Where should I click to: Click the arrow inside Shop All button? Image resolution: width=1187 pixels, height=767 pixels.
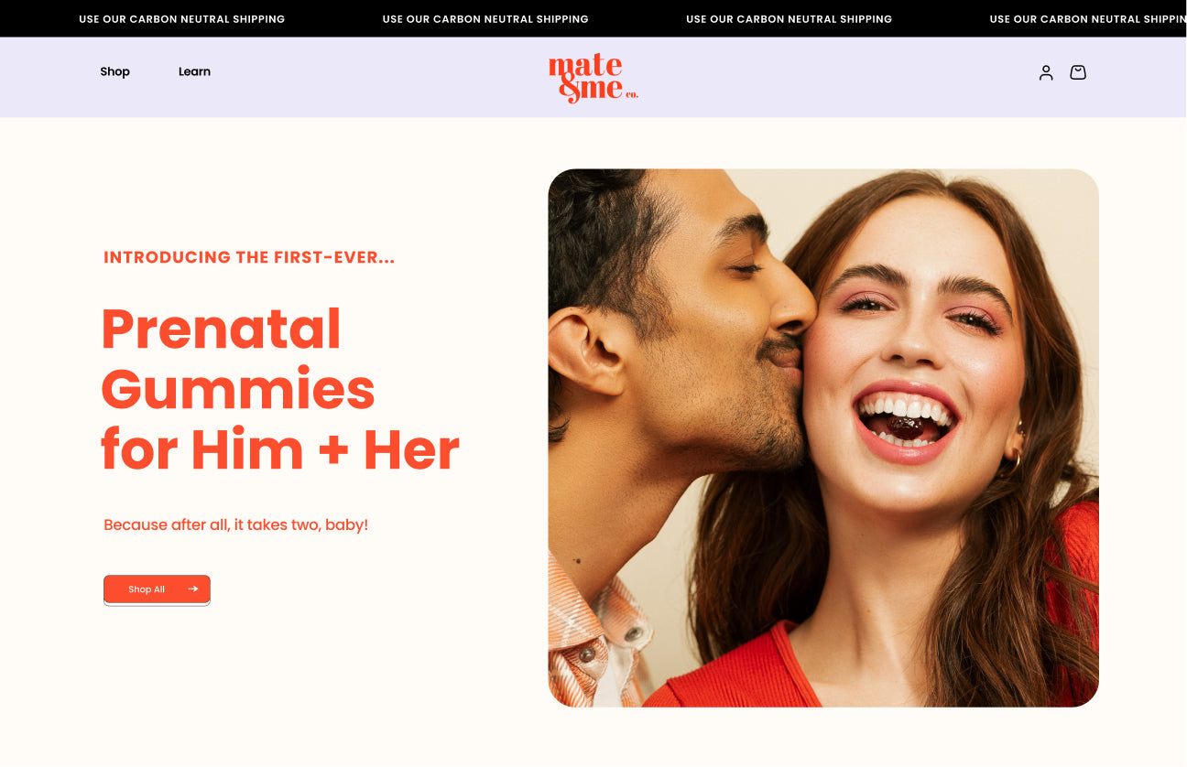pos(193,589)
